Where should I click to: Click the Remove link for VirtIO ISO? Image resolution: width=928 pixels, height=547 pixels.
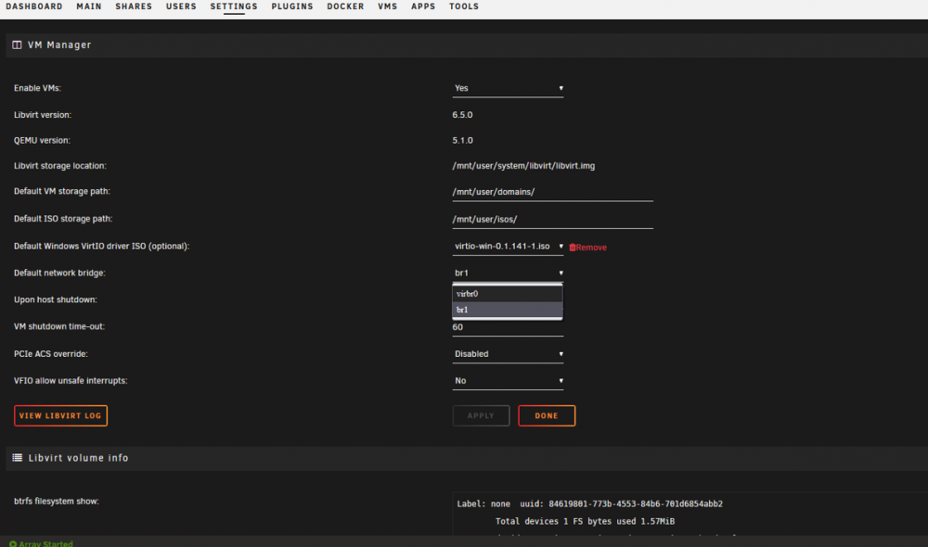(x=591, y=248)
